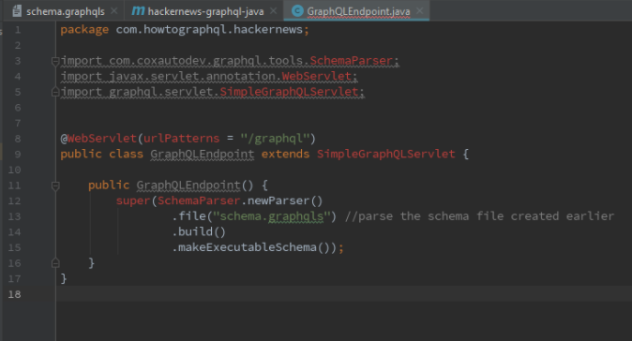Collapse the imports fold marker at line 3
Image resolution: width=632 pixels, height=341 pixels.
click(55, 61)
